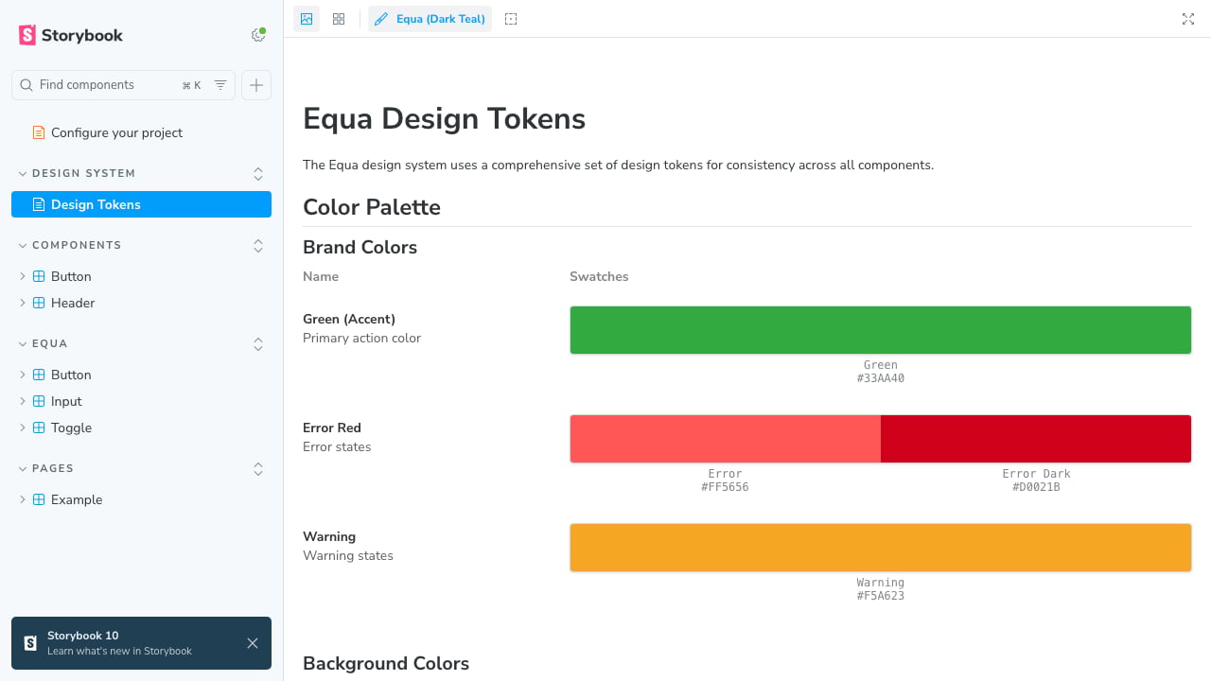This screenshot has height=681, width=1211.
Task: Open the sidebar tag filter icon
Action: pyautogui.click(x=220, y=85)
